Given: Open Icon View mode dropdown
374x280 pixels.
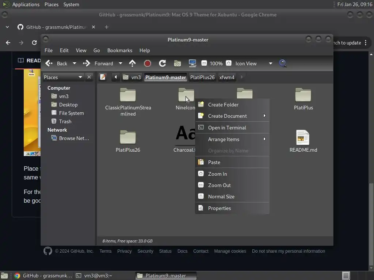Looking at the screenshot, I should [254, 63].
